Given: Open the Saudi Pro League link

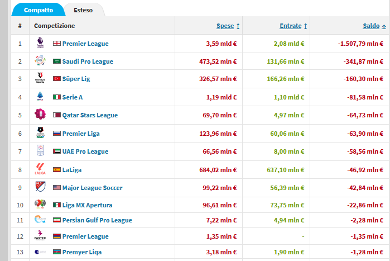Looking at the screenshot, I should coord(88,61).
